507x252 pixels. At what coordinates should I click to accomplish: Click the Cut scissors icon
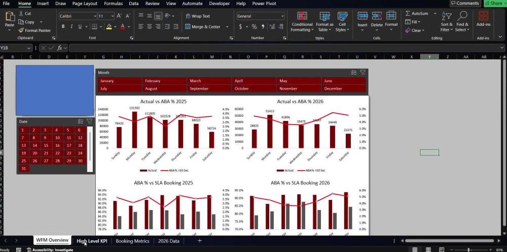pos(21,14)
